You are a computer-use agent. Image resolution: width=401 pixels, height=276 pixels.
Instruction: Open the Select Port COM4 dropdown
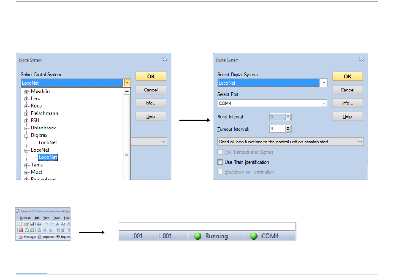324,103
